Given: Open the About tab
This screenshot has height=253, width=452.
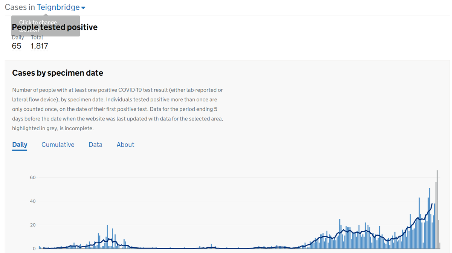Looking at the screenshot, I should tap(125, 145).
